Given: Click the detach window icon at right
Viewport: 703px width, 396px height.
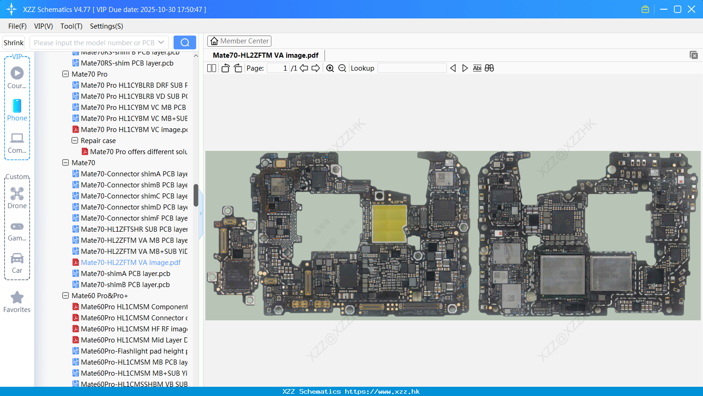Looking at the screenshot, I should 694,55.
